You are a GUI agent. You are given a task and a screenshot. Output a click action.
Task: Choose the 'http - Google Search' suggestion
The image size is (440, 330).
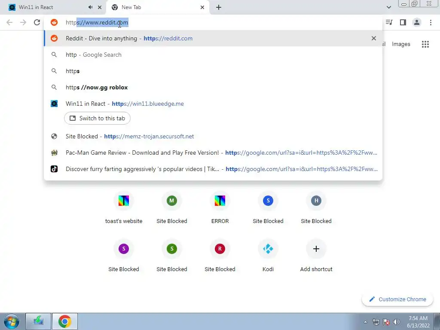213,55
